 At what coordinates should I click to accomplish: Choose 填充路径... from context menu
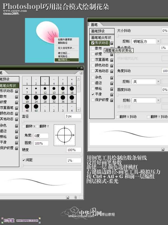[67, 57]
